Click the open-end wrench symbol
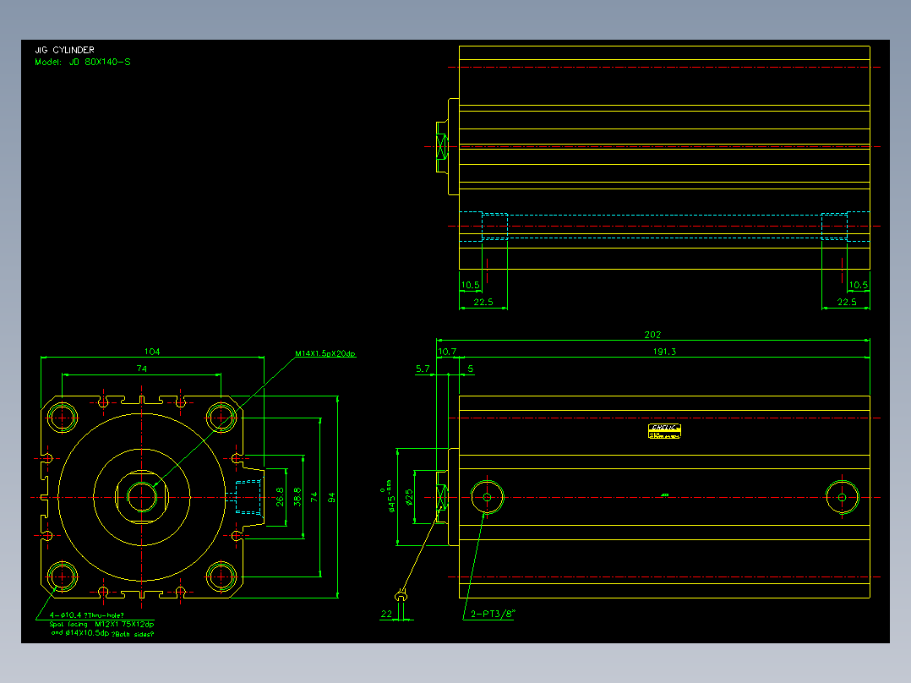 pos(401,596)
